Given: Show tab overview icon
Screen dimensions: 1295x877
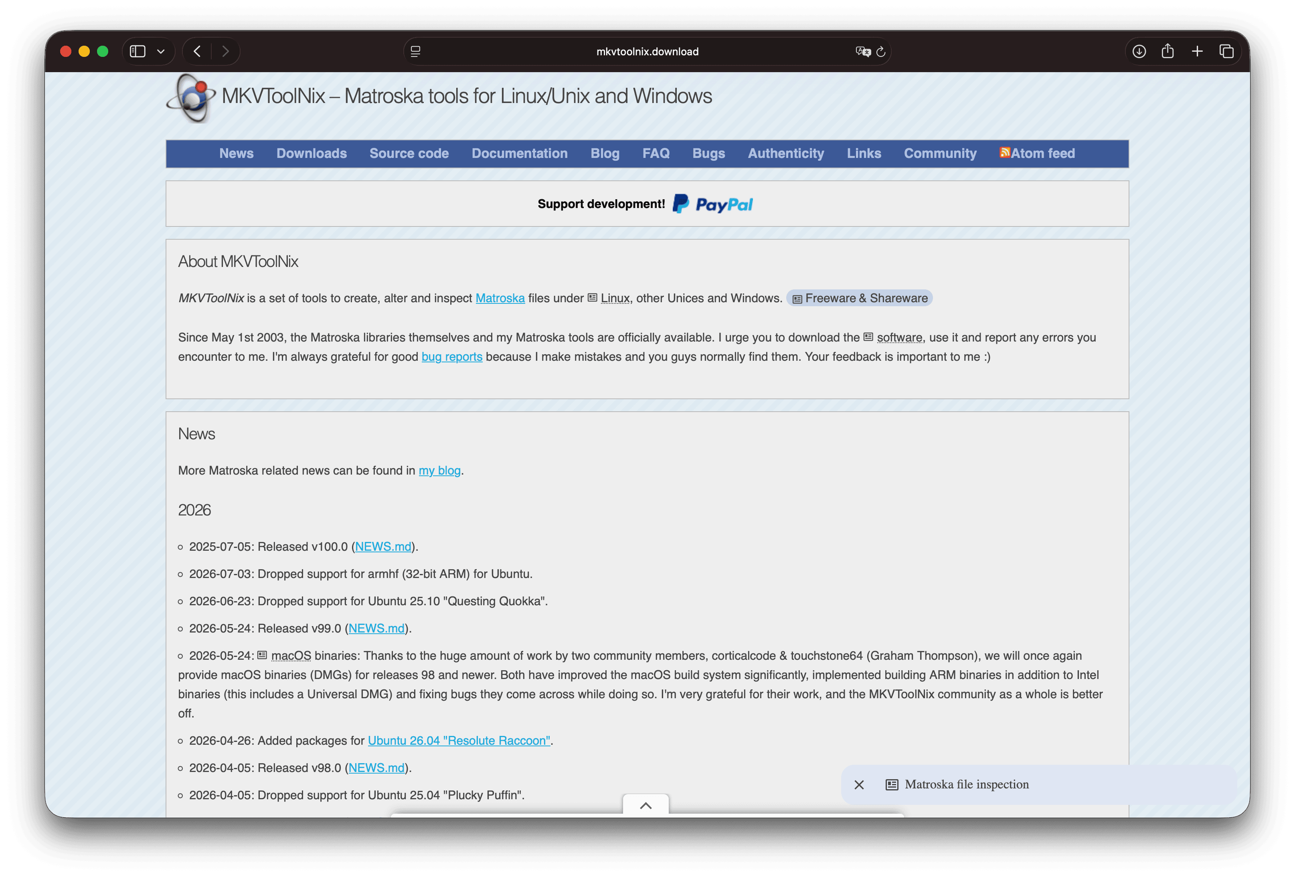Looking at the screenshot, I should (x=1226, y=51).
